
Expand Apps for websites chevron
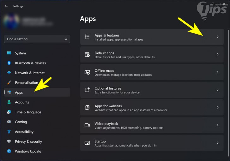tap(218, 108)
